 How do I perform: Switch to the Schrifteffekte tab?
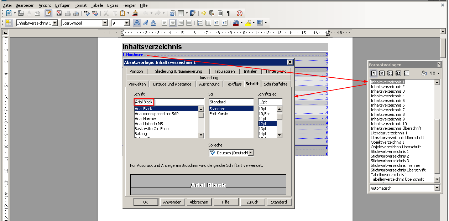276,84
